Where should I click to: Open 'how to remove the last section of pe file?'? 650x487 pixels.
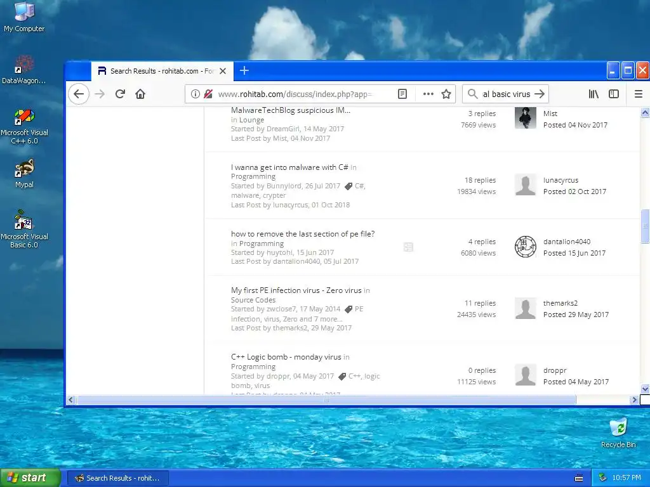303,234
